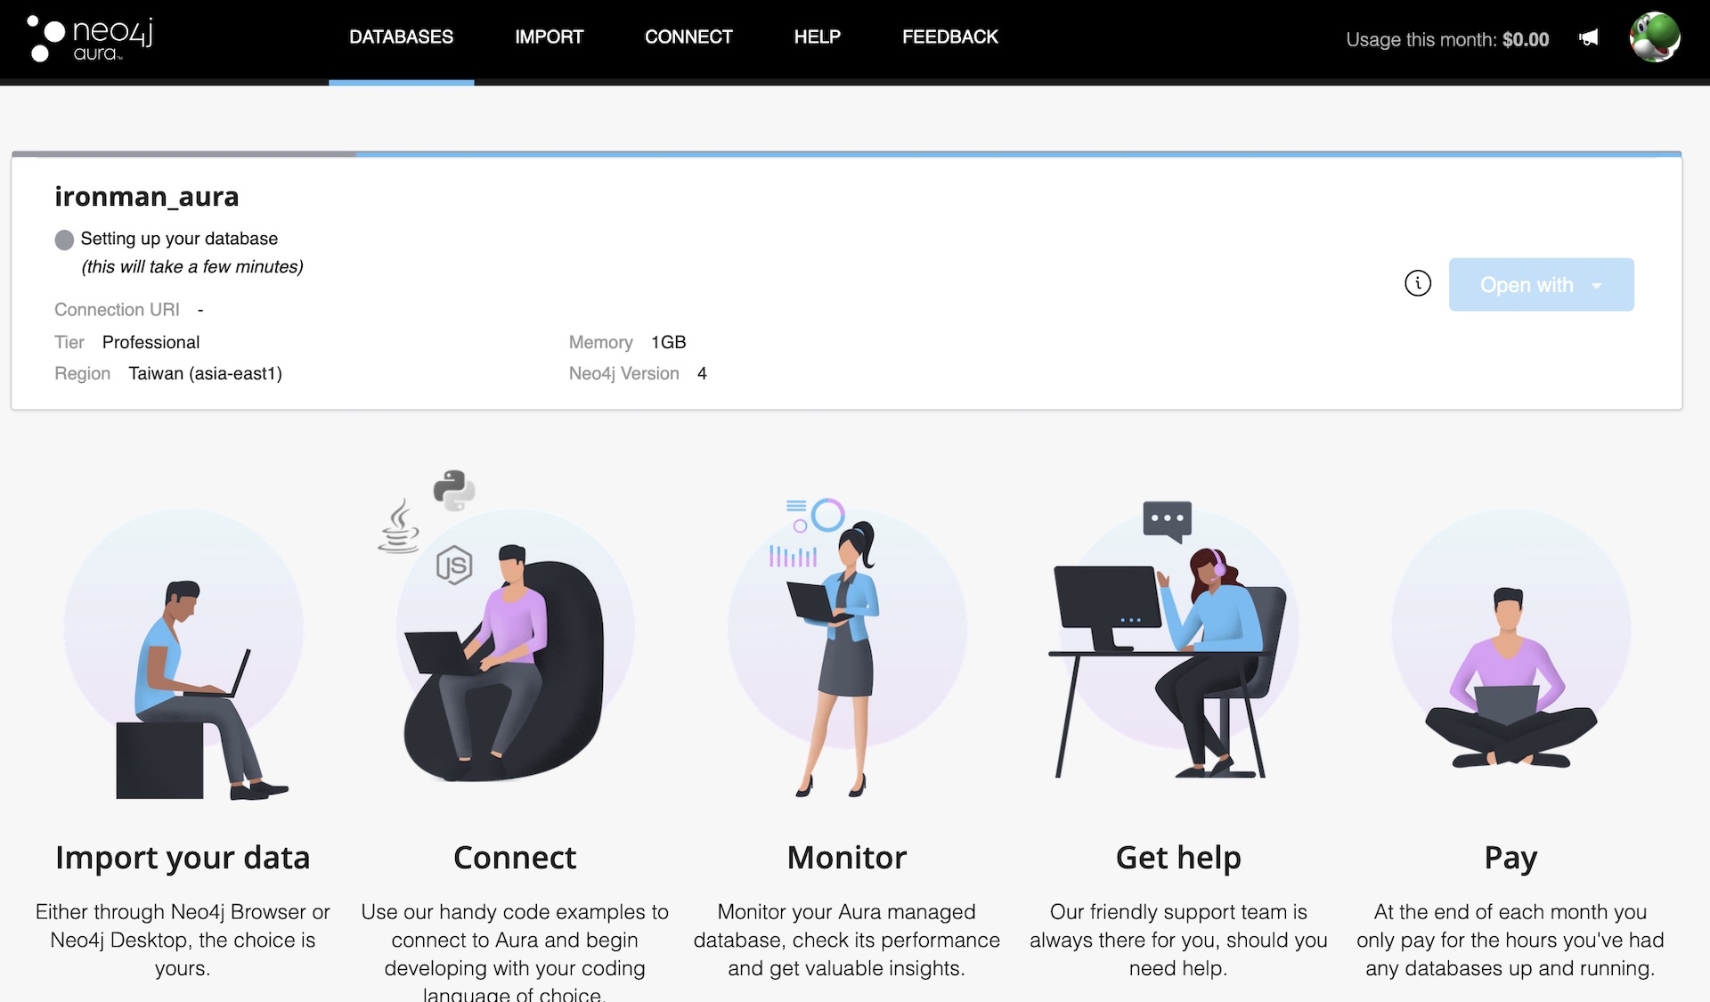Image resolution: width=1710 pixels, height=1002 pixels.
Task: Expand the Open with dropdown arrow
Action: pyautogui.click(x=1600, y=284)
